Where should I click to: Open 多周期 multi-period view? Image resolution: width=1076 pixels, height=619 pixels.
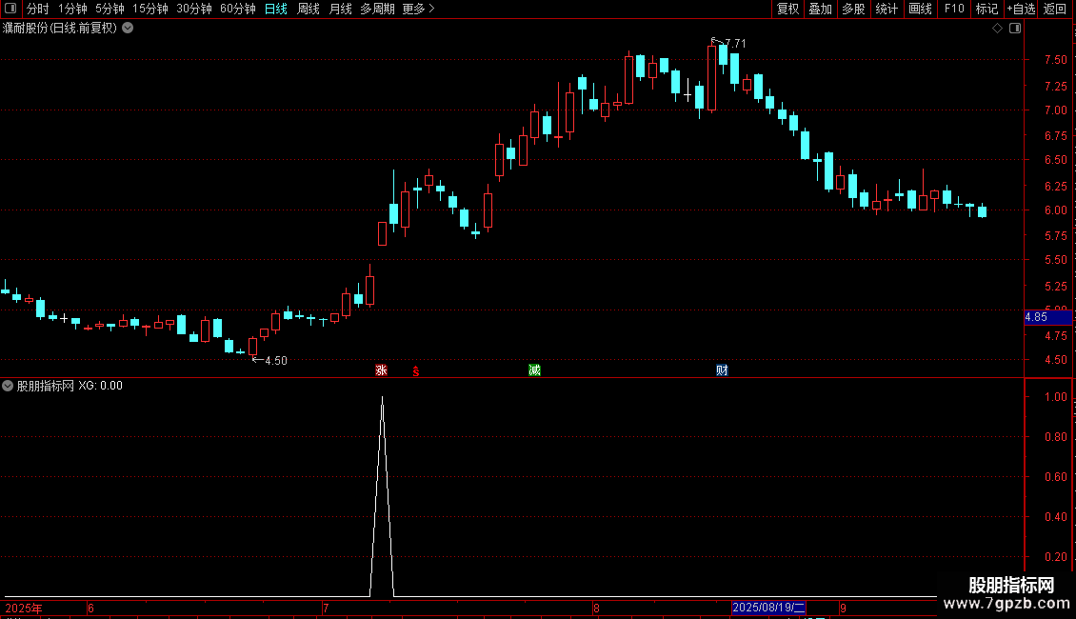point(377,9)
